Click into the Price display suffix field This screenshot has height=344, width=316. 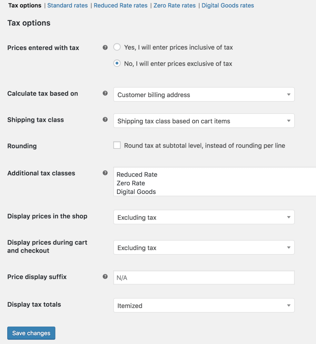coord(204,278)
